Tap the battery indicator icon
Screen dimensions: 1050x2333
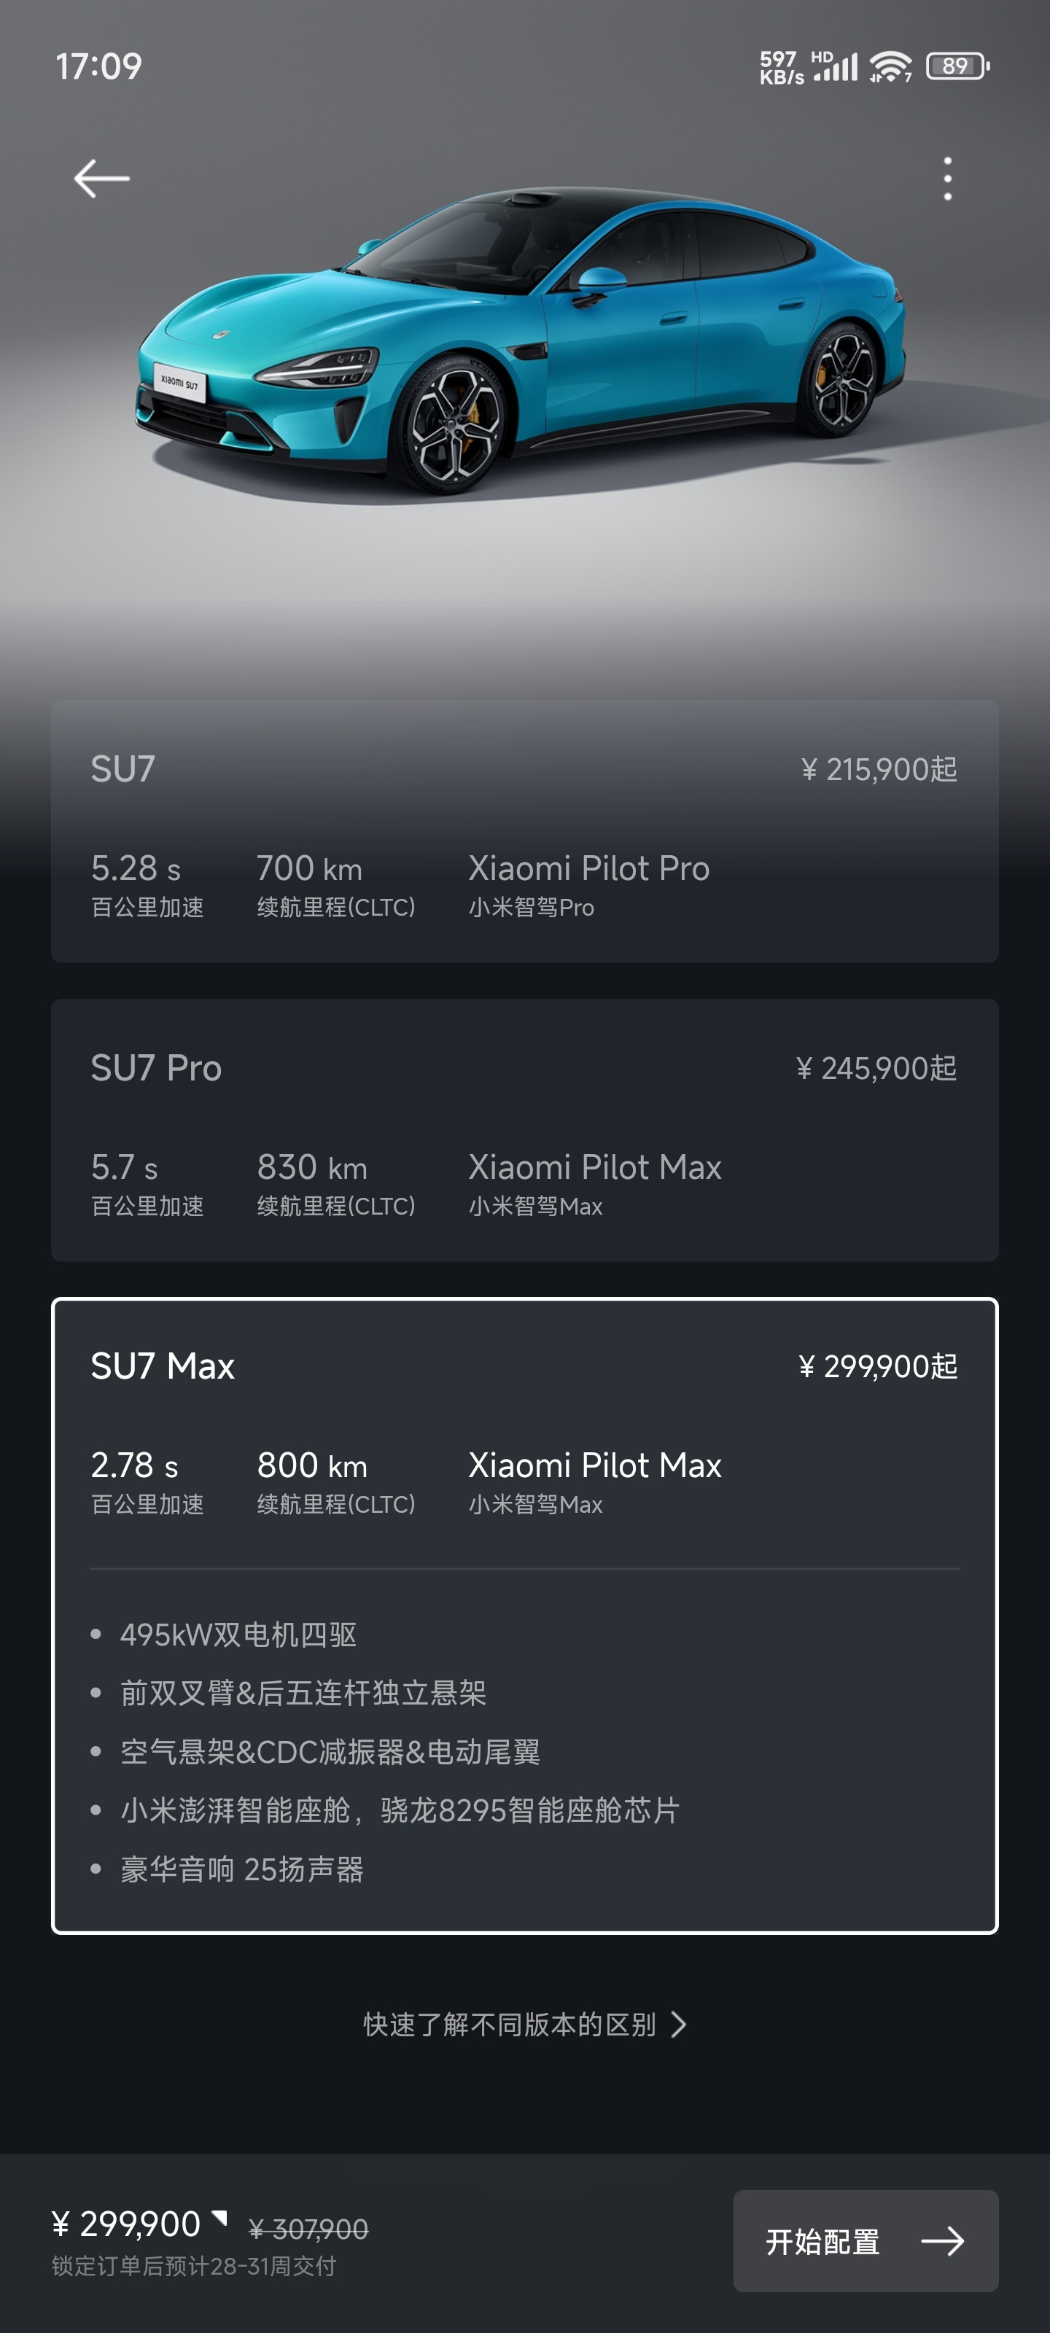point(957,66)
